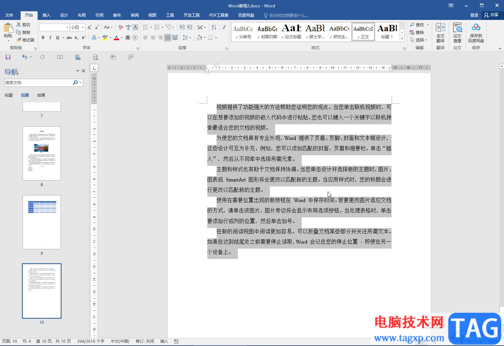The height and width of the screenshot is (346, 504).
Task: Apply the enclosed character (字) icon
Action: [x=135, y=38]
